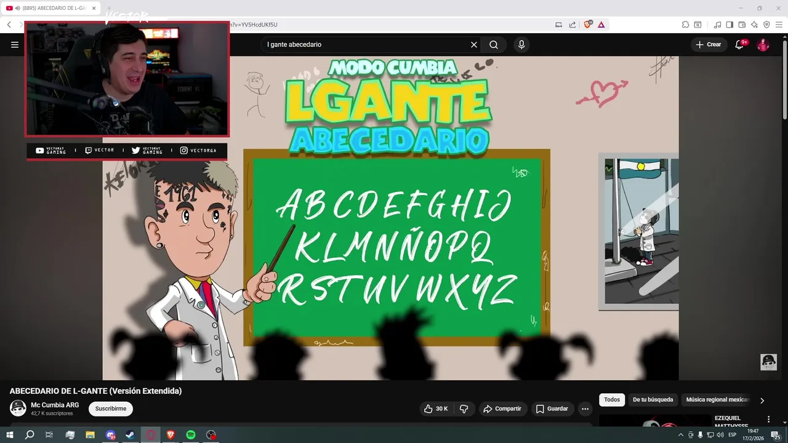Viewport: 788px width, 443px height.
Task: Open Discord with 9+ badge in taskbar
Action: [x=110, y=435]
